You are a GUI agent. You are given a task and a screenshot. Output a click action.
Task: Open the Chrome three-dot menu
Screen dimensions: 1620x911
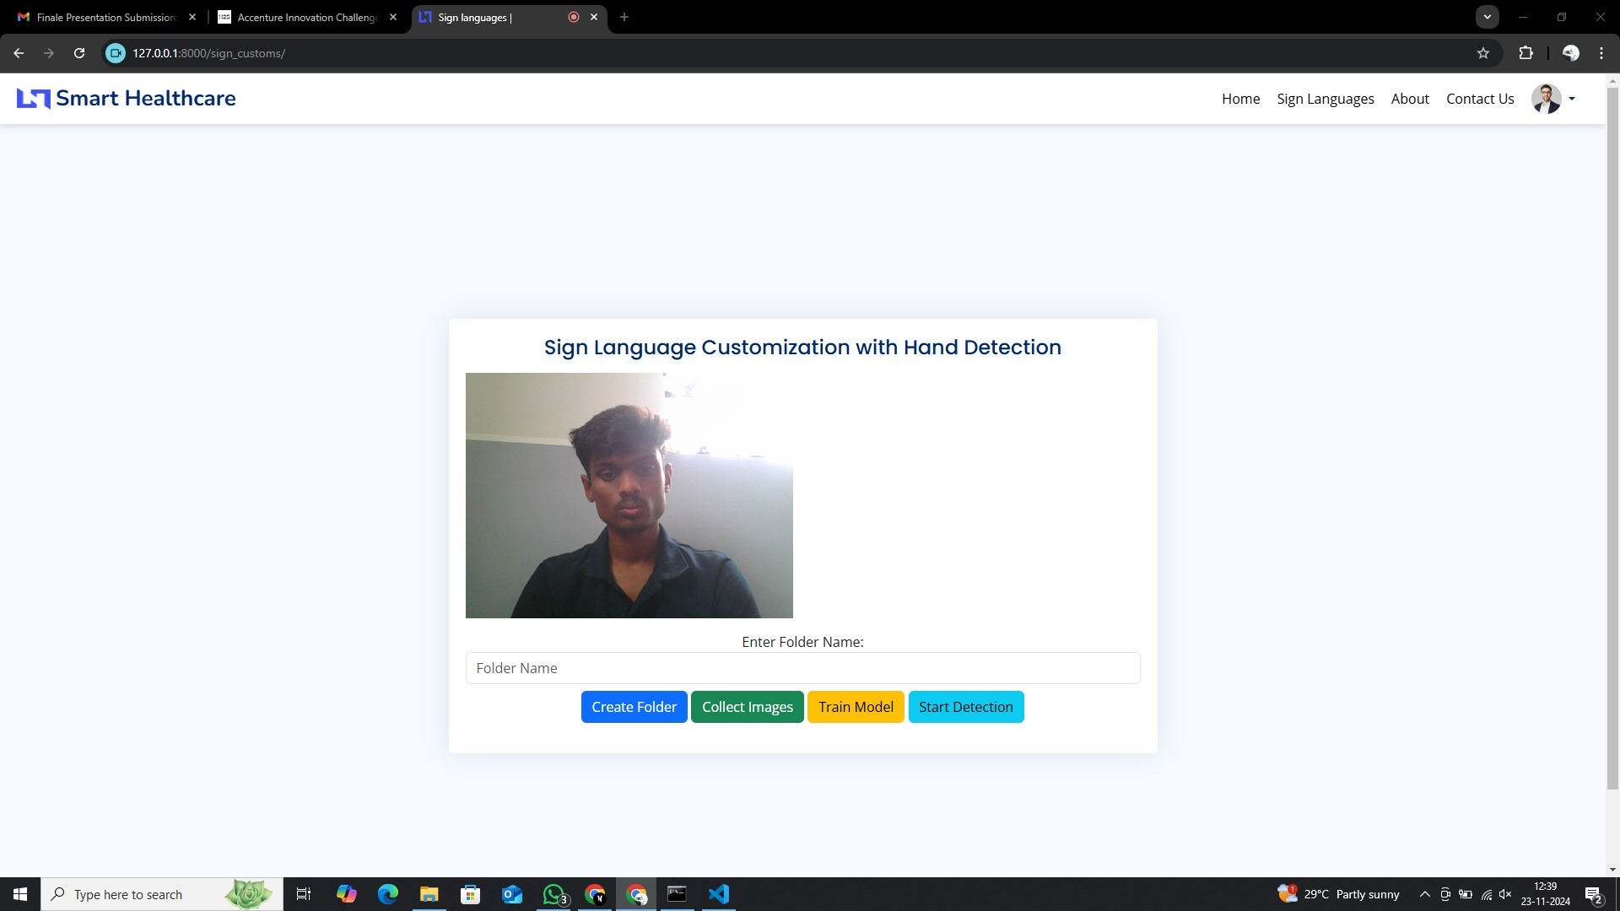pos(1601,53)
